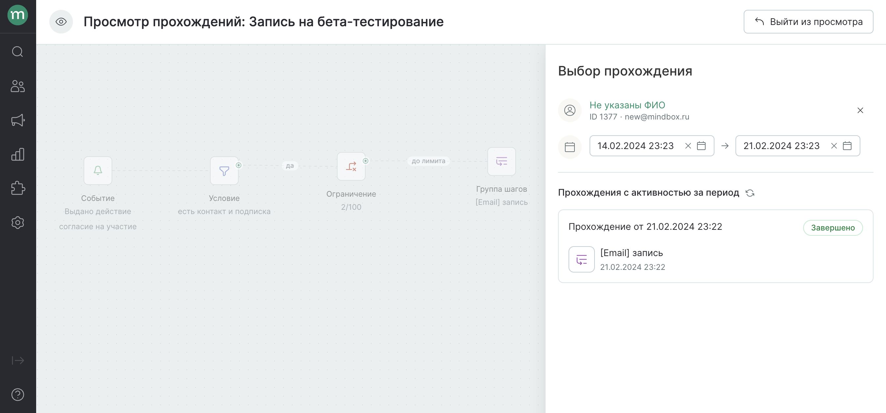
Task: Click green marker on Ограничение node
Action: tap(365, 161)
